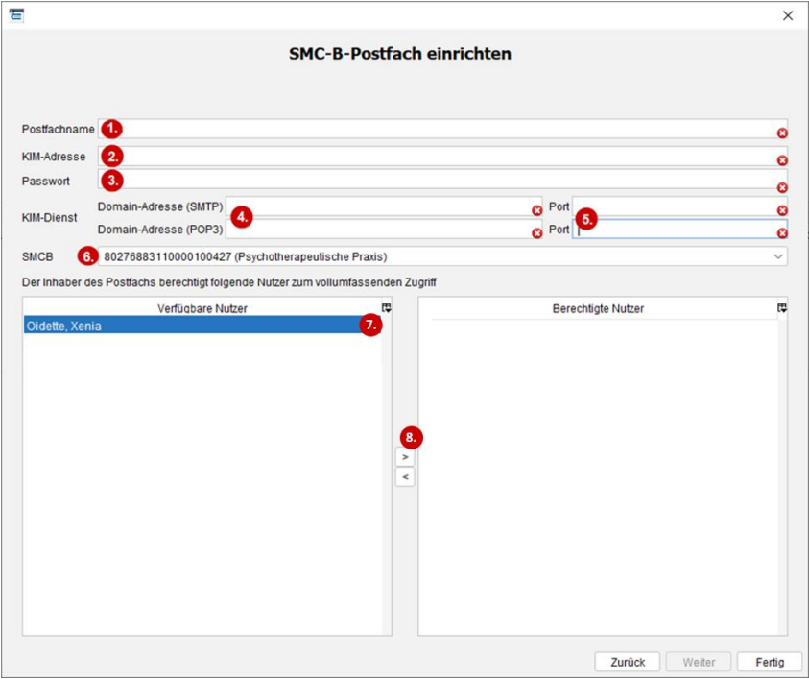Screen dimensions: 809x679
Task: Click the POP3 Port input field
Action: coord(679,229)
